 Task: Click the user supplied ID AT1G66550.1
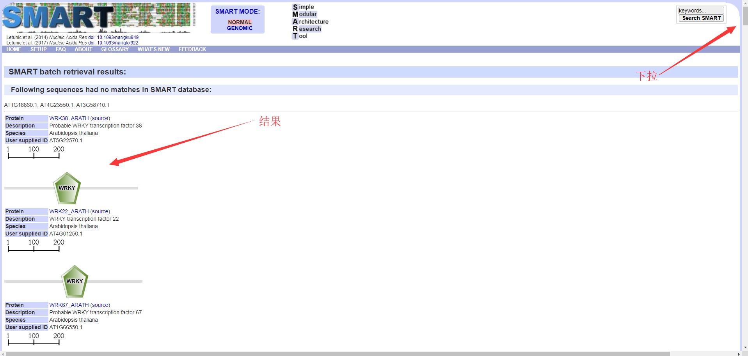(x=66, y=327)
